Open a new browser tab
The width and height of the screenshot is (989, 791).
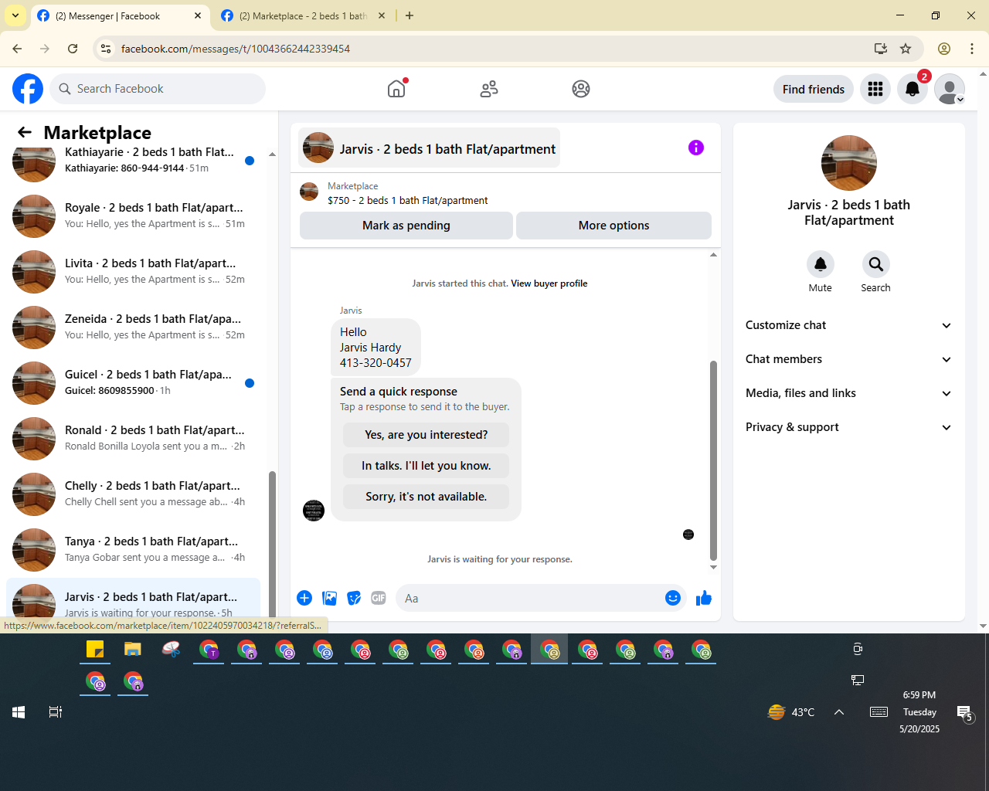tap(410, 15)
